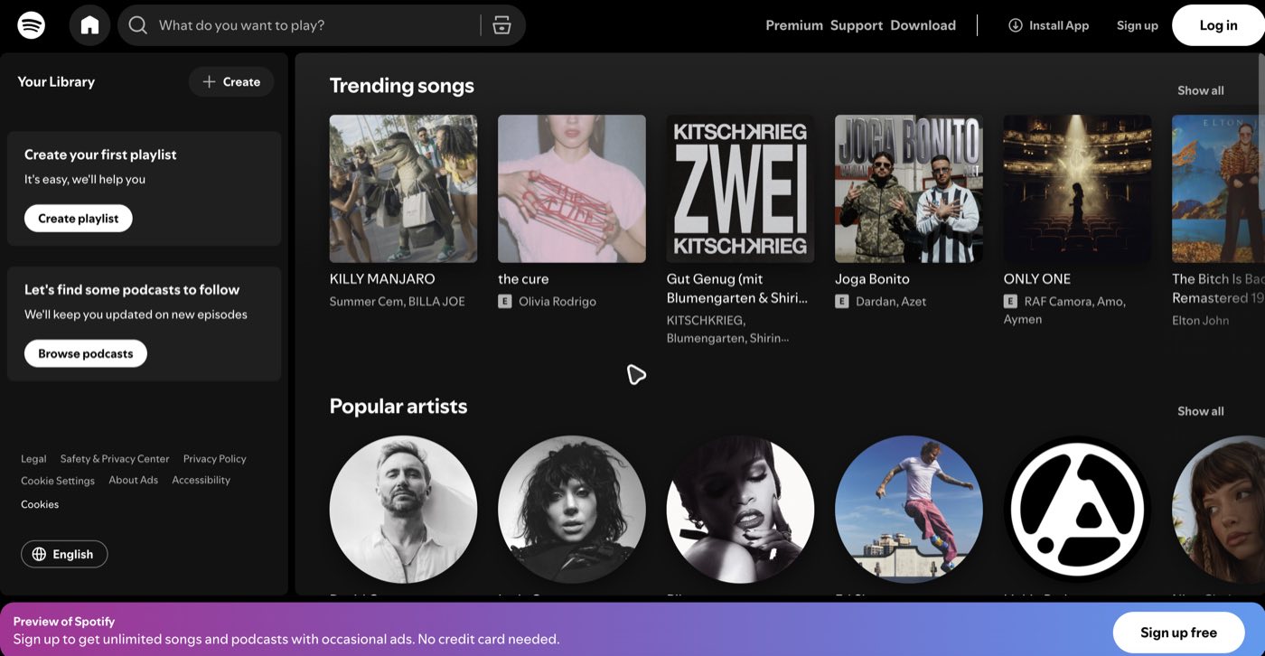Viewport: 1265px width, 656px height.
Task: Click the Browse podcasts button
Action: [86, 353]
